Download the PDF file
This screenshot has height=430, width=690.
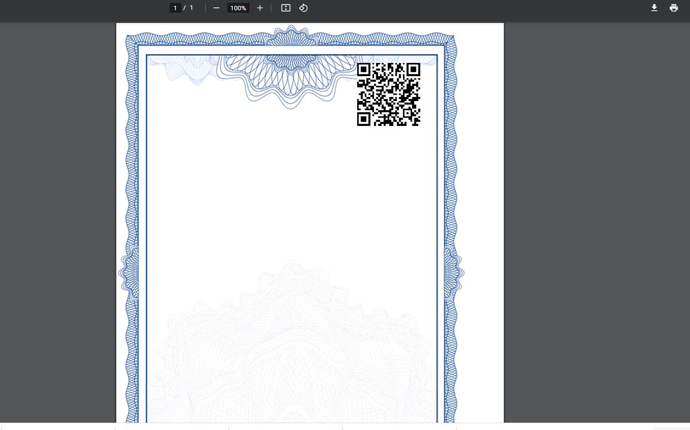[x=654, y=8]
